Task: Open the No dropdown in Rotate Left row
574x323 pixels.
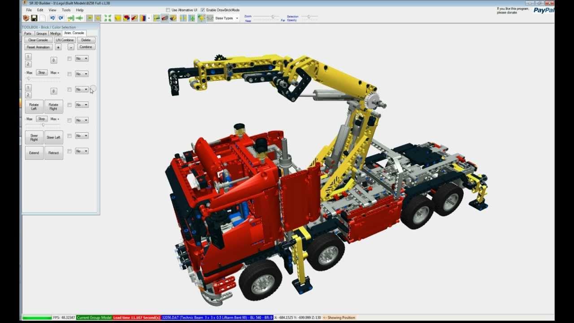Action: tap(82, 105)
